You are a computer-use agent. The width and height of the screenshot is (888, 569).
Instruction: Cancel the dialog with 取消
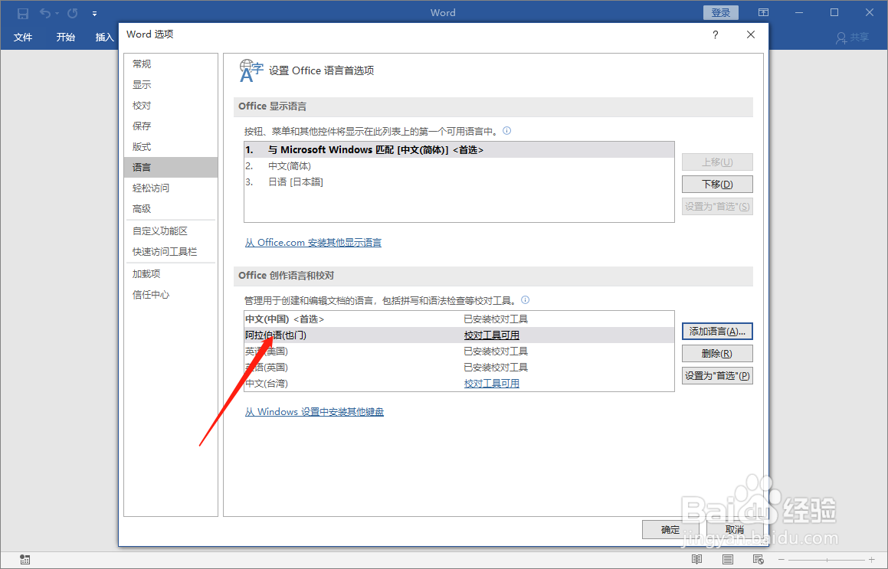tap(735, 530)
